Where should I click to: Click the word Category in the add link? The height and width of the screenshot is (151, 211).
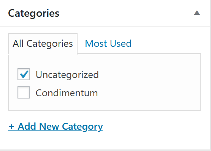tap(82, 127)
